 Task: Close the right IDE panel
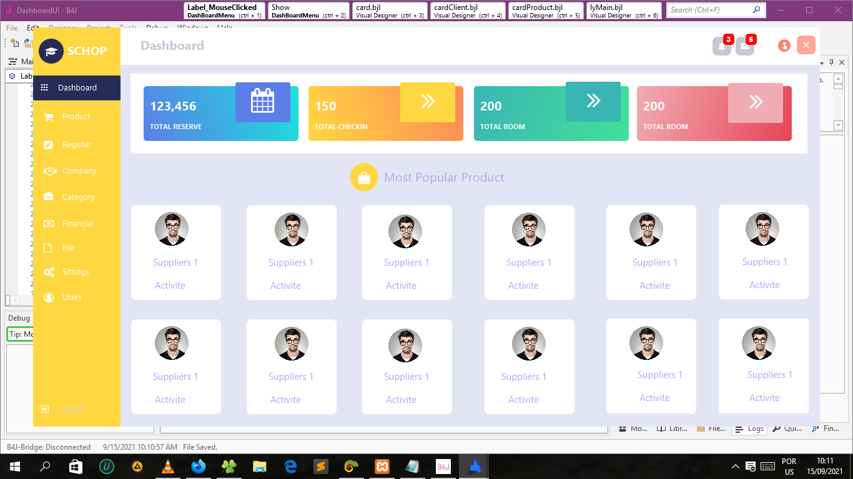[x=842, y=62]
